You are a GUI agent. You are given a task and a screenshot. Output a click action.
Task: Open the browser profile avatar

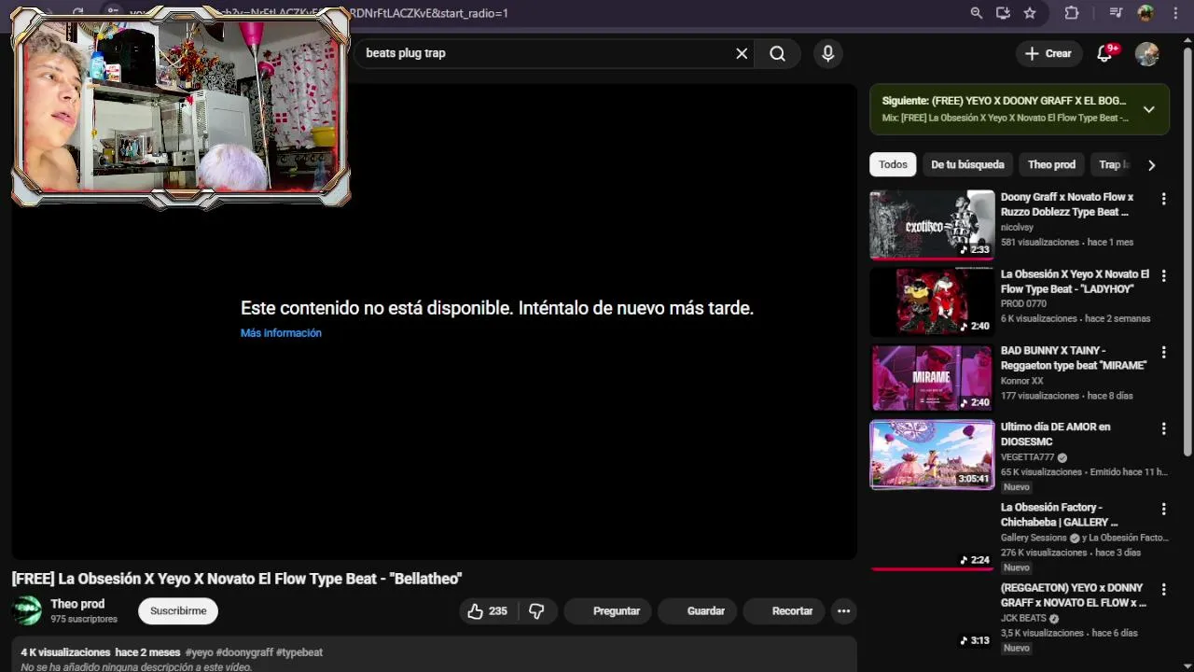(1145, 13)
